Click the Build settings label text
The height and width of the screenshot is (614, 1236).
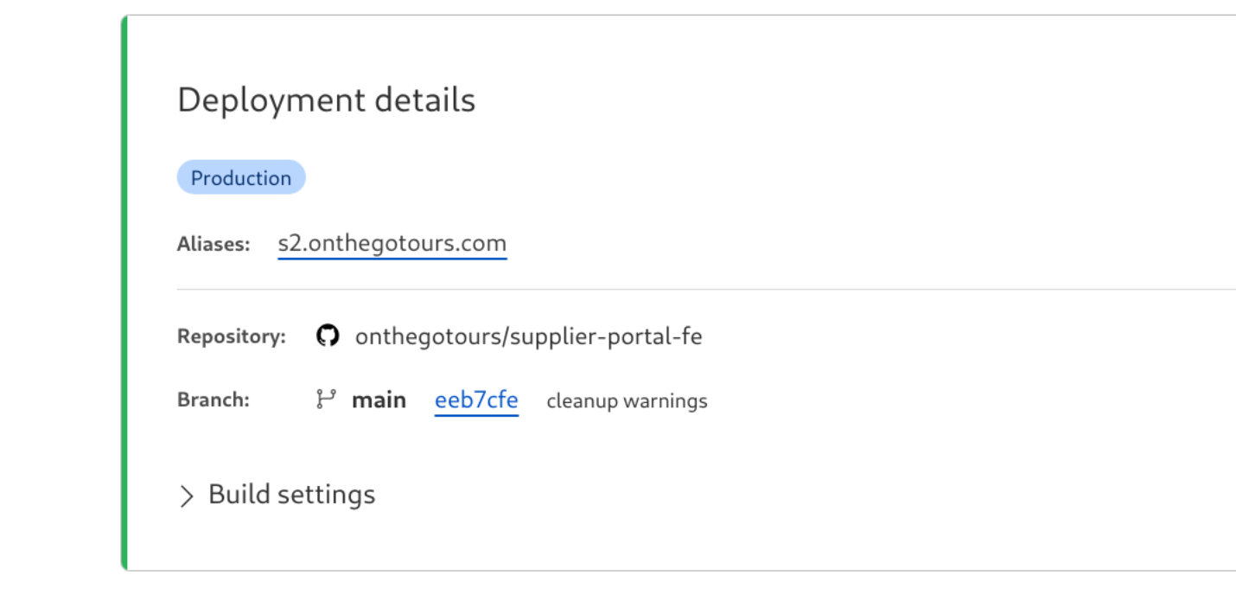click(291, 495)
